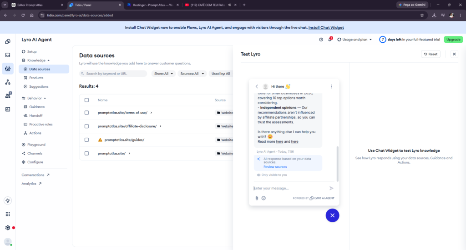Close the Test Lyro panel

pyautogui.click(x=454, y=54)
